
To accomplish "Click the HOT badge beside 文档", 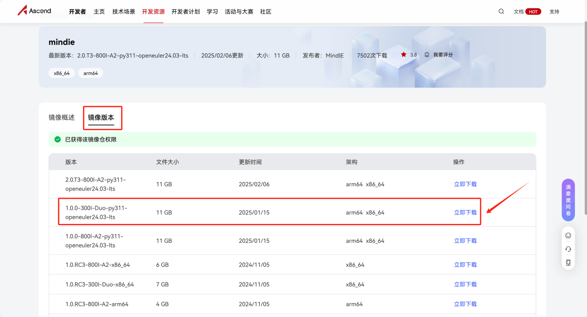I will 533,12.
